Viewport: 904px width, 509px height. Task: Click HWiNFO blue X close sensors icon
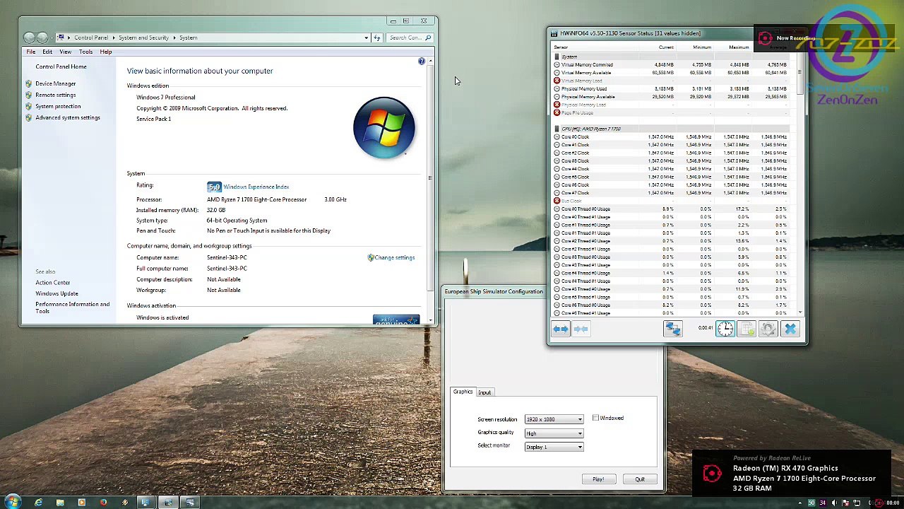(x=790, y=329)
